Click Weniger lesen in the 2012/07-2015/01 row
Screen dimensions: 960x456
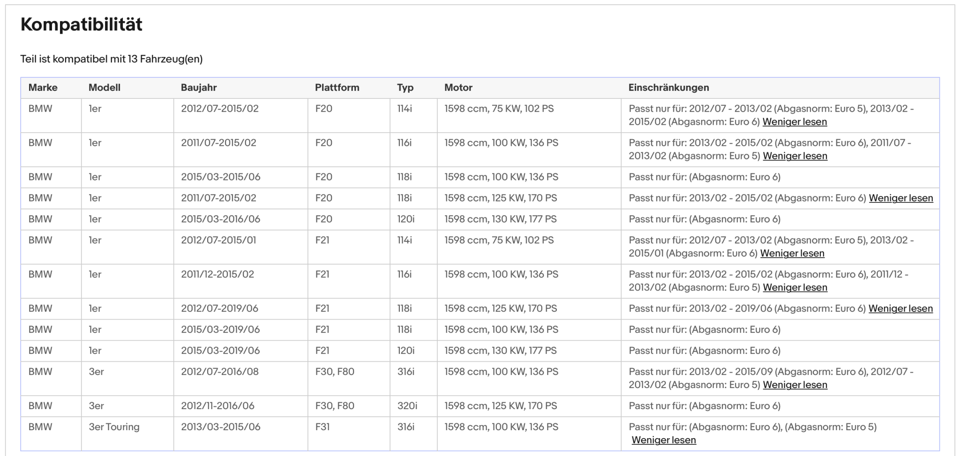[792, 254]
